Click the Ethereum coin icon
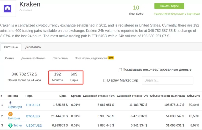 click(x=10, y=103)
